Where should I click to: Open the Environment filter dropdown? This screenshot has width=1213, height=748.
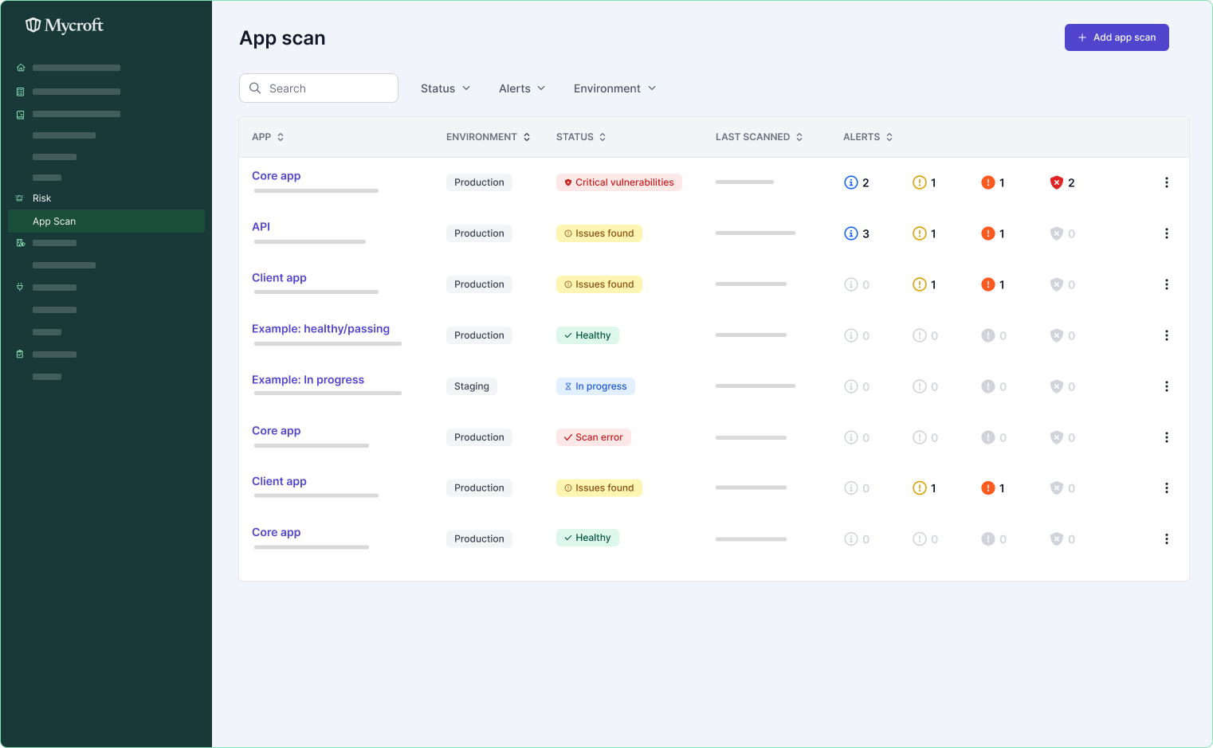click(x=614, y=88)
